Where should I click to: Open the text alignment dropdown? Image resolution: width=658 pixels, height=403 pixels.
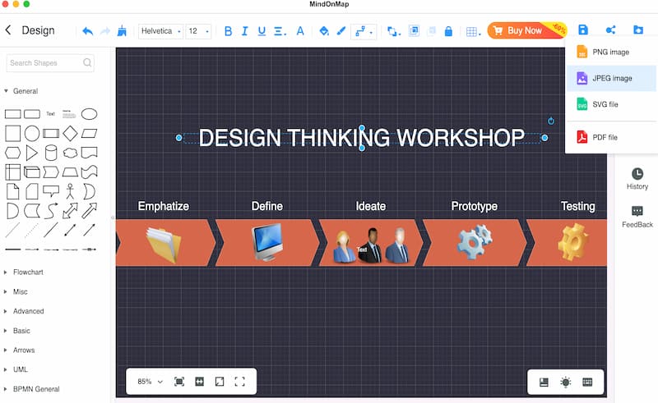pyautogui.click(x=280, y=31)
